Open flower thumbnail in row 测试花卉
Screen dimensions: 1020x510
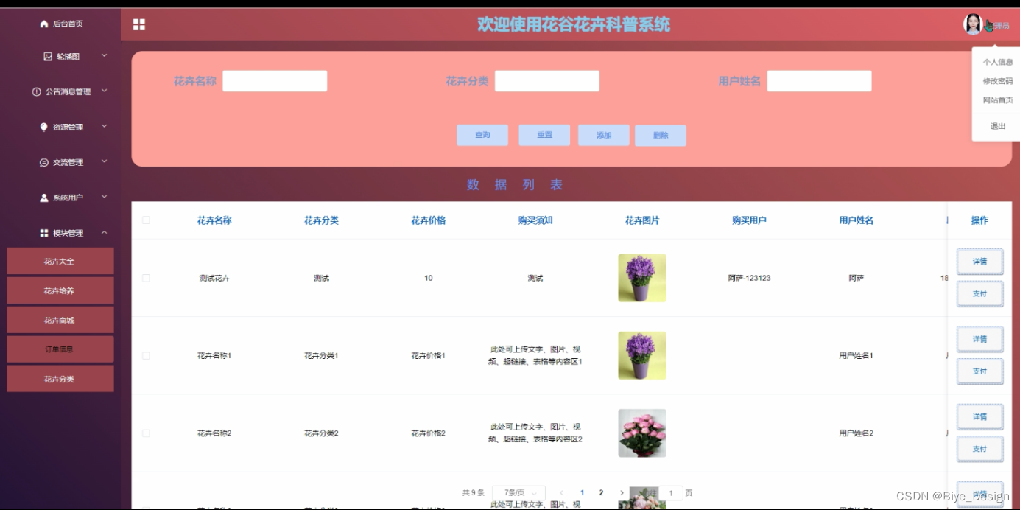tap(642, 278)
